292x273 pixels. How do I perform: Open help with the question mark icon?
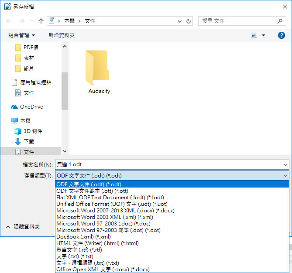[281, 35]
